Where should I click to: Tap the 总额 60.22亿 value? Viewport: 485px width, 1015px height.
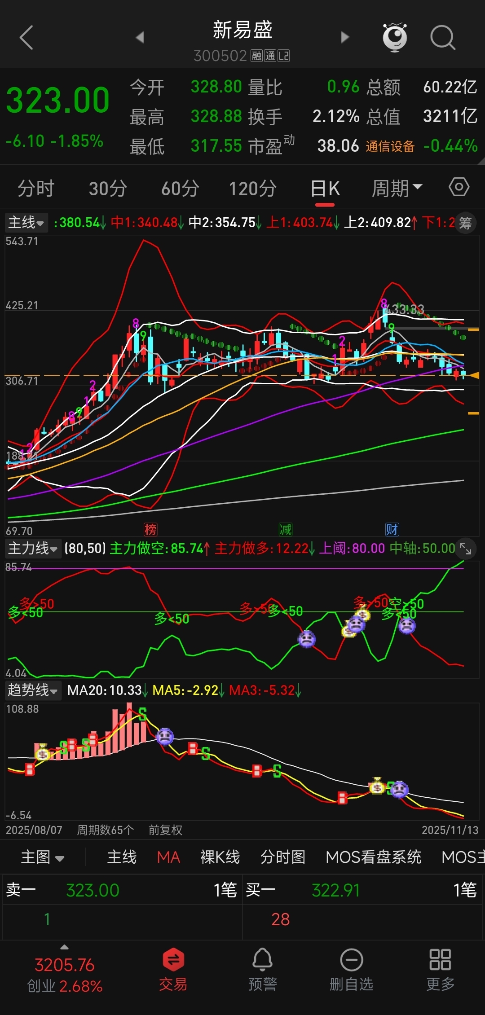point(450,87)
